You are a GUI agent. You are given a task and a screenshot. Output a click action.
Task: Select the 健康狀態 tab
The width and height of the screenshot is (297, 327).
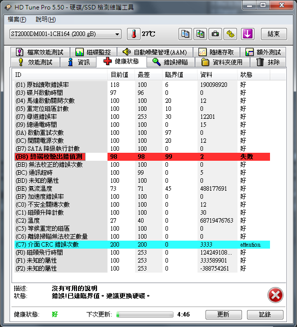(121, 61)
